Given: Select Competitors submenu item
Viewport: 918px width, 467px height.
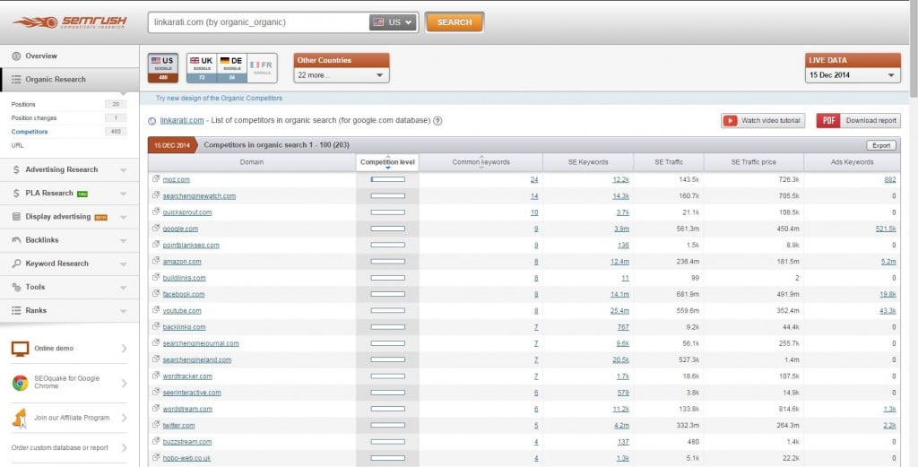Looking at the screenshot, I should [30, 132].
